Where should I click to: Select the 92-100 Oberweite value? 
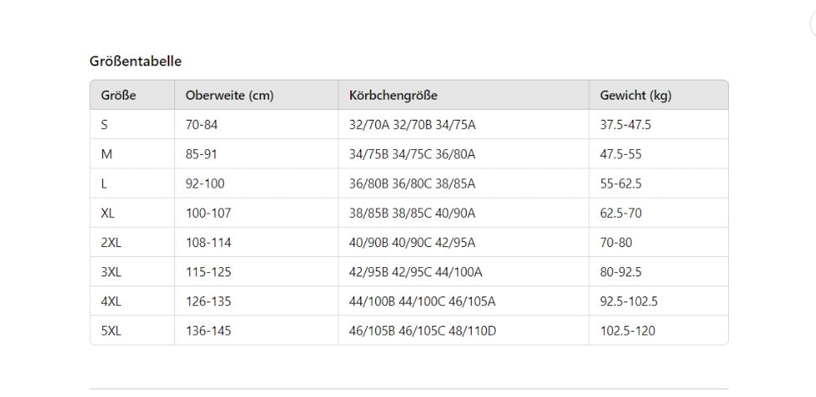pyautogui.click(x=205, y=183)
